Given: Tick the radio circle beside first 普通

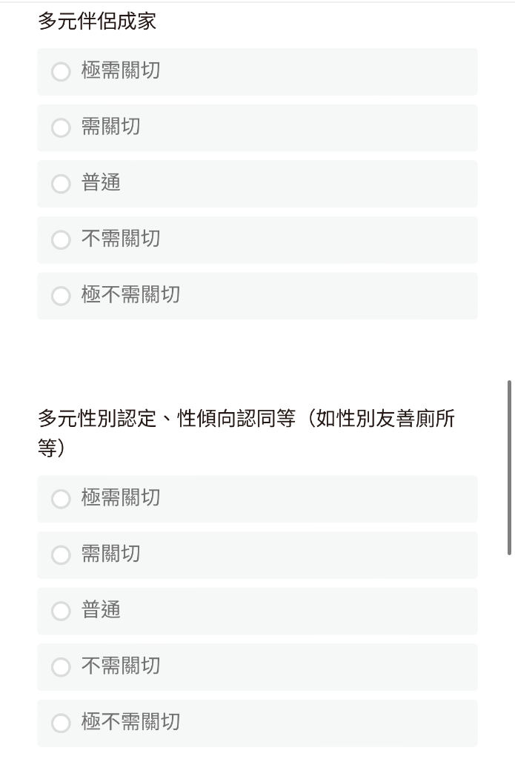Looking at the screenshot, I should pos(61,184).
